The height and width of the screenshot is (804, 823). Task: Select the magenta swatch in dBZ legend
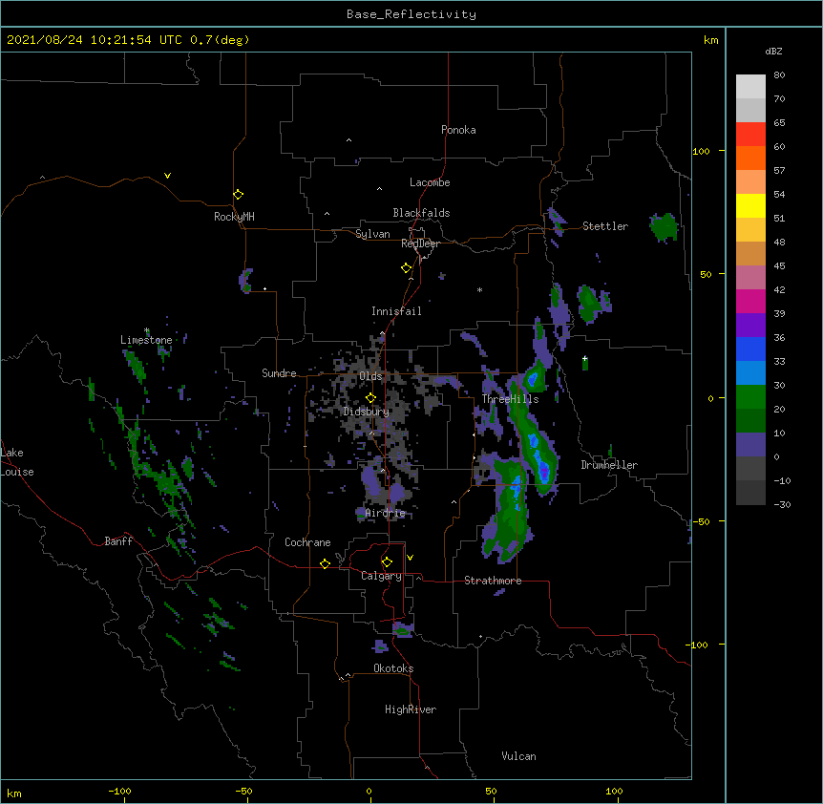[750, 301]
